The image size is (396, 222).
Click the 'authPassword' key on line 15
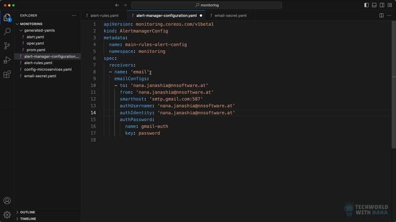point(136,120)
